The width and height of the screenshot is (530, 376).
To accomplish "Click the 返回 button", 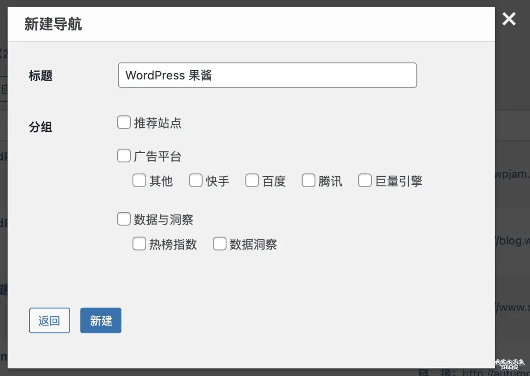I will [49, 320].
